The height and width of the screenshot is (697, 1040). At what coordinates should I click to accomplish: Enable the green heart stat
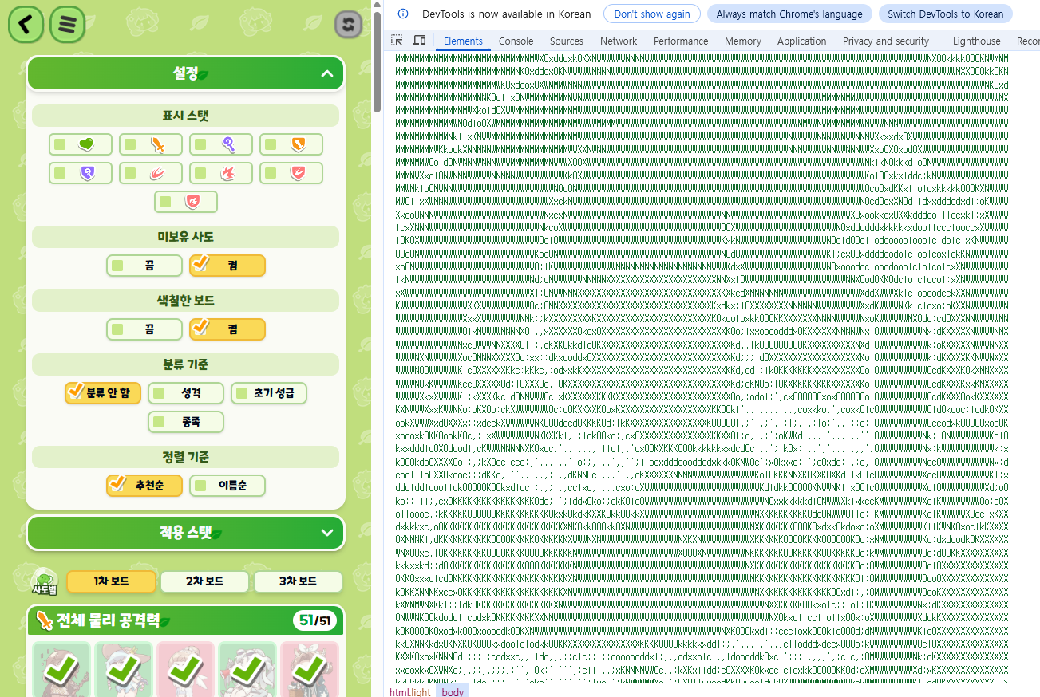pos(80,144)
